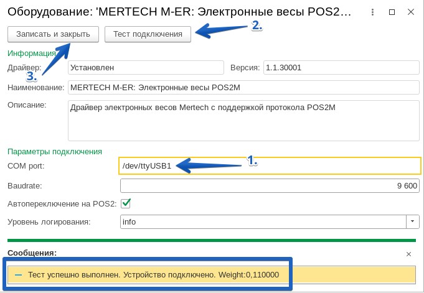Toggle Автопереключение на POS2 checkbox
Screen dimensions: 424x293
126,203
